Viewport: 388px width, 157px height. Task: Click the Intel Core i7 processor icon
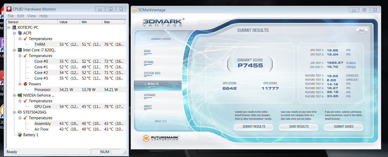[20, 50]
